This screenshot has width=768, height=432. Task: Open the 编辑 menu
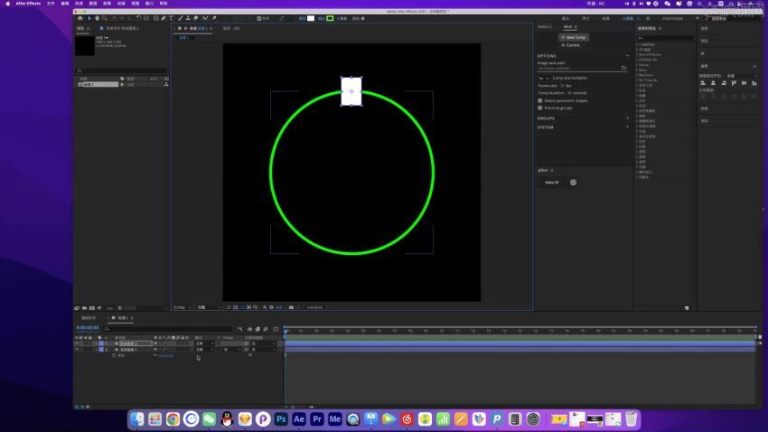[65, 4]
